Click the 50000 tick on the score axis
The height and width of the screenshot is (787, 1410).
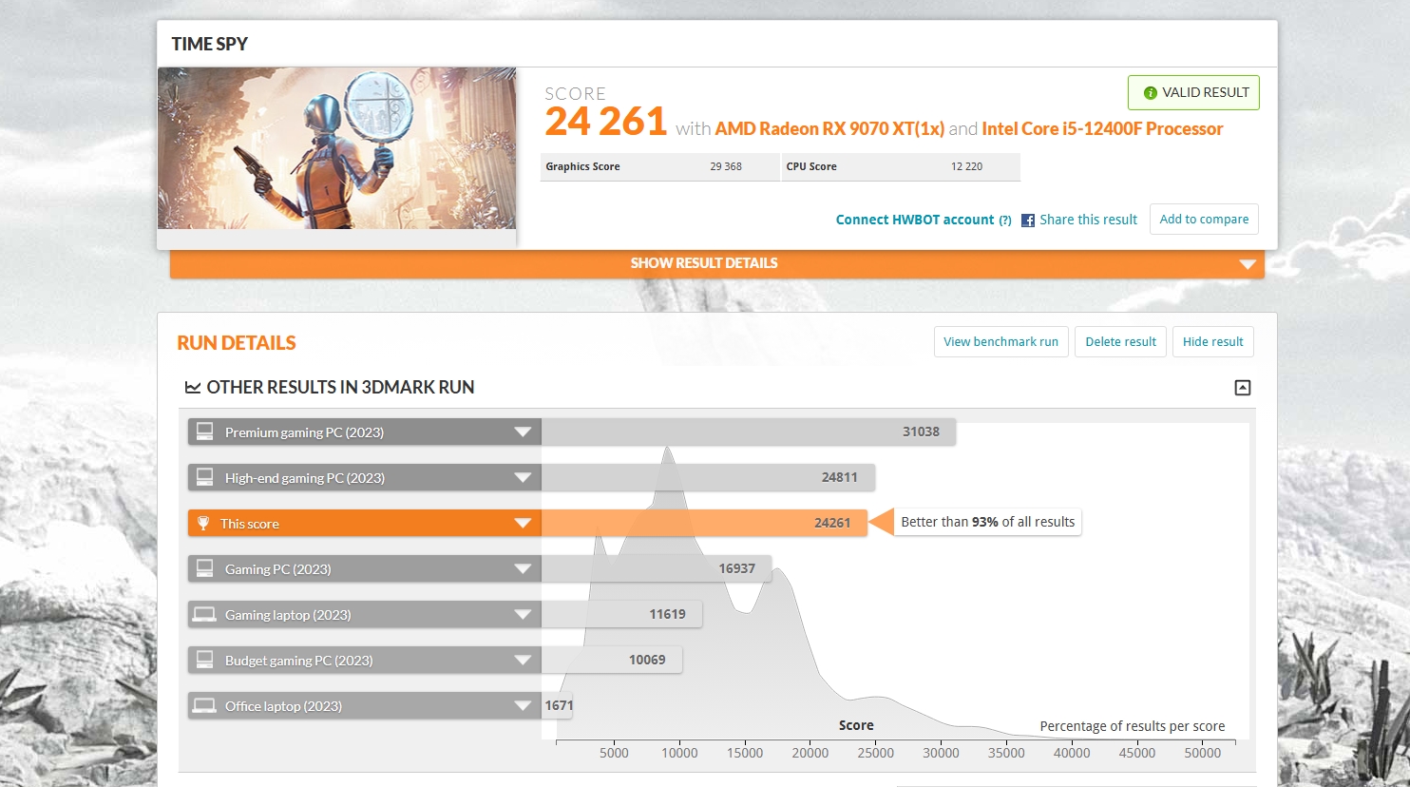point(1203,753)
